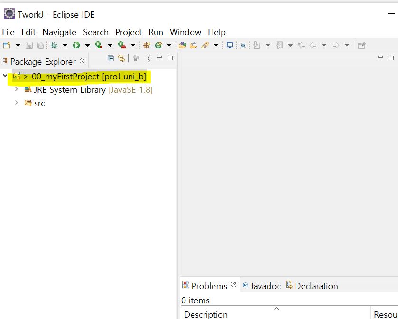
Task: Open the Run menu
Action: point(156,32)
